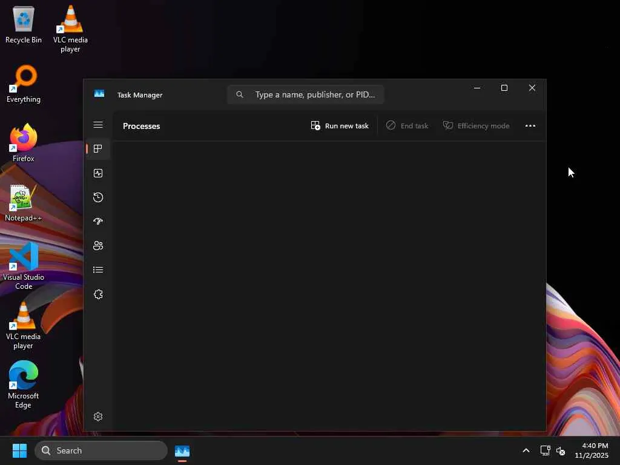The height and width of the screenshot is (465, 620).
Task: Show hidden system tray icons
Action: click(526, 450)
